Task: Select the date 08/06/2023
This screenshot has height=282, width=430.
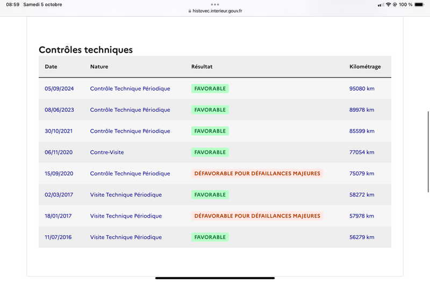Action: (59, 110)
